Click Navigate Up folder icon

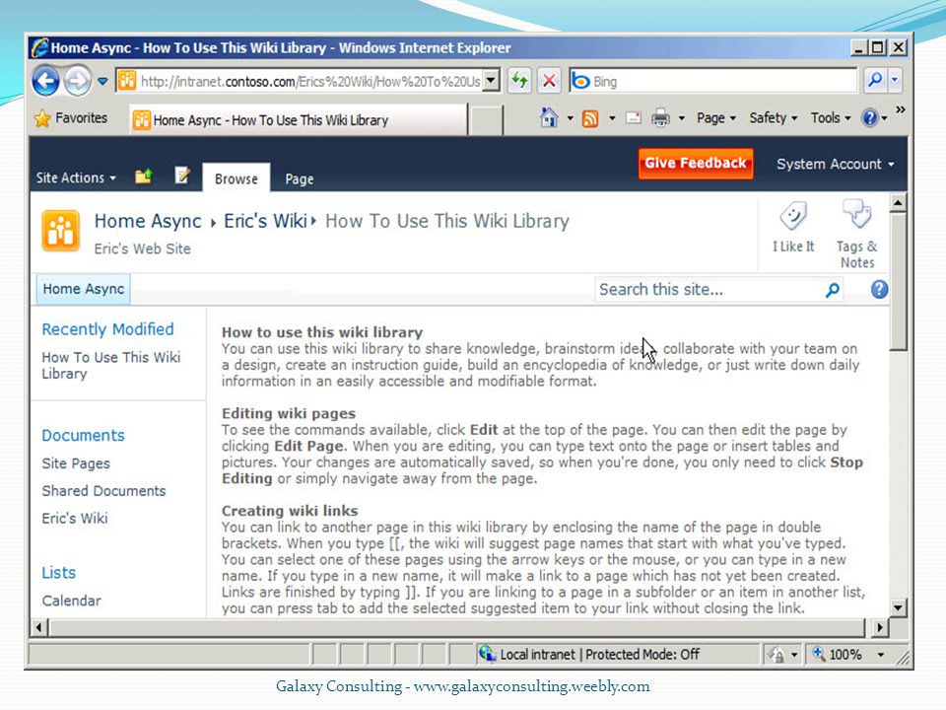coord(144,176)
